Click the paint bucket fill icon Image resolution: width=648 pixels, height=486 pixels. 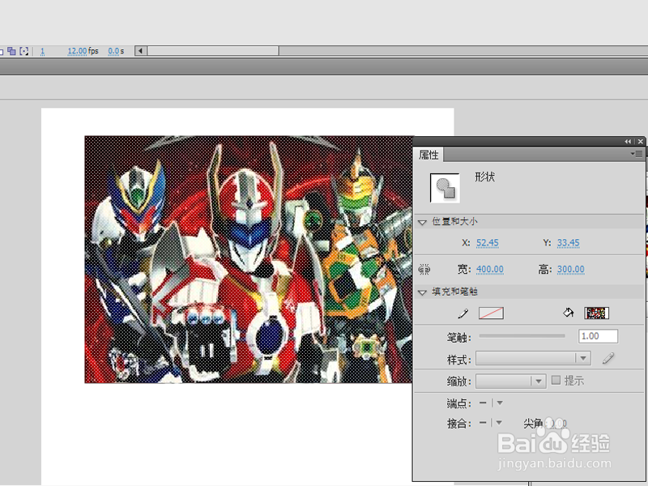569,313
